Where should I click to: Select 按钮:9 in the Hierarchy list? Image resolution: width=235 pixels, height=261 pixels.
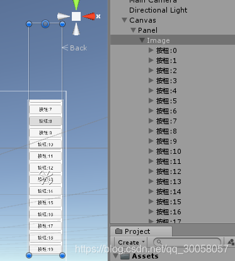point(166,141)
